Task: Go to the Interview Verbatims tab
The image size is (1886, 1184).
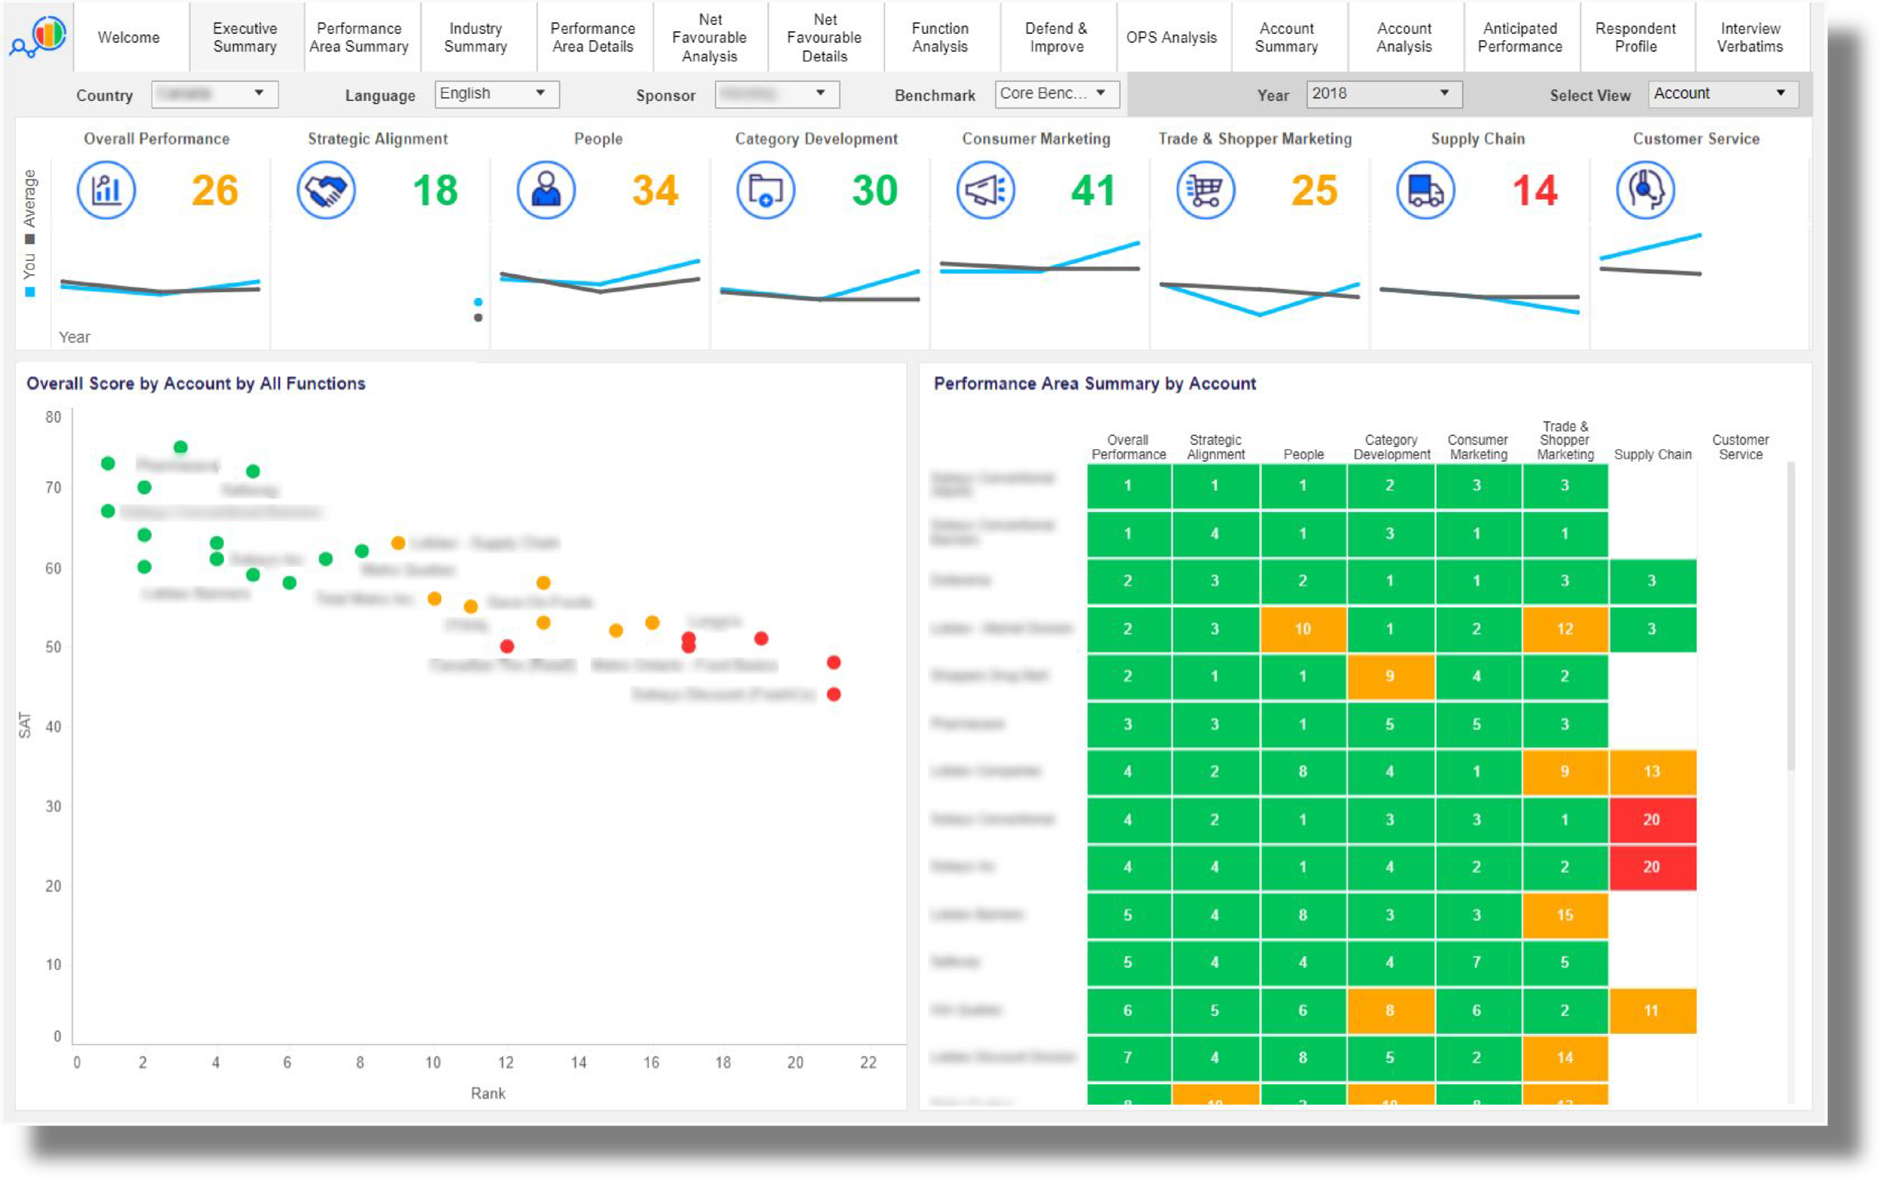Action: [1749, 37]
